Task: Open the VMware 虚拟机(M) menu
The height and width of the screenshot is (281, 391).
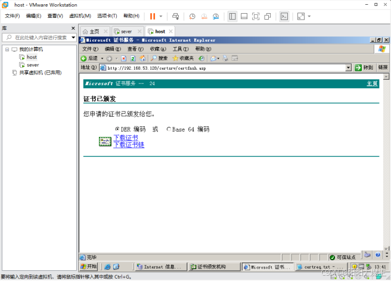Action: click(x=80, y=16)
